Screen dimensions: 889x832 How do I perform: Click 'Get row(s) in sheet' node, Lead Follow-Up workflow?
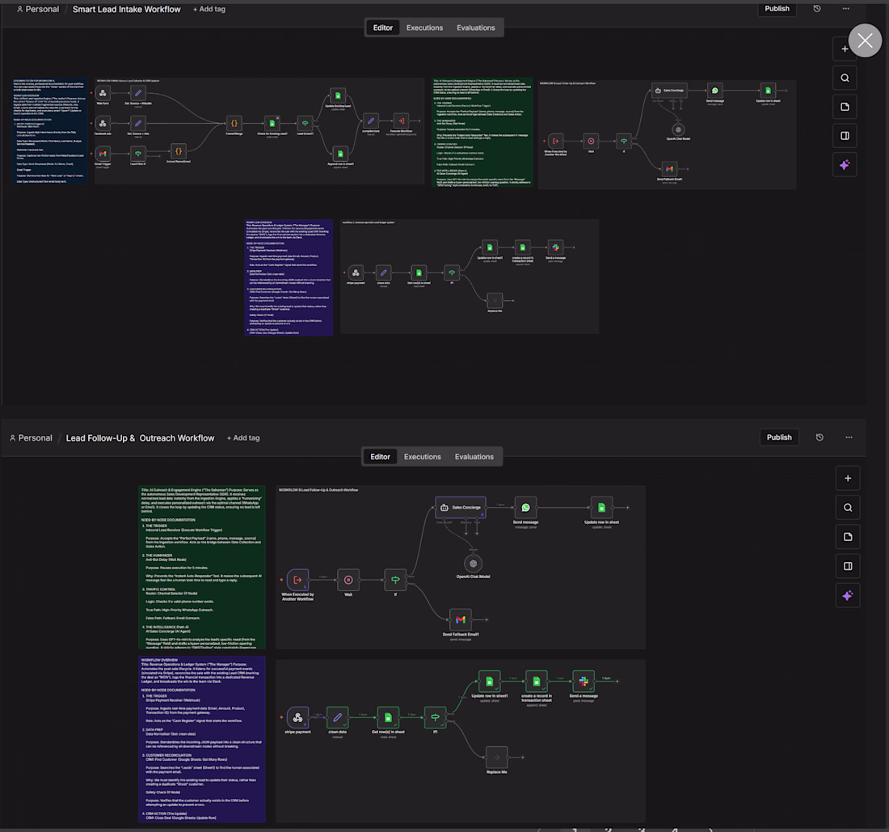(x=388, y=718)
